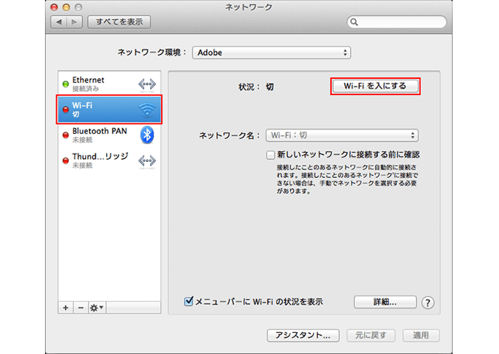The height and width of the screenshot is (354, 499).
Task: Click the Thunderbolt bridge arrows icon
Action: click(x=146, y=160)
